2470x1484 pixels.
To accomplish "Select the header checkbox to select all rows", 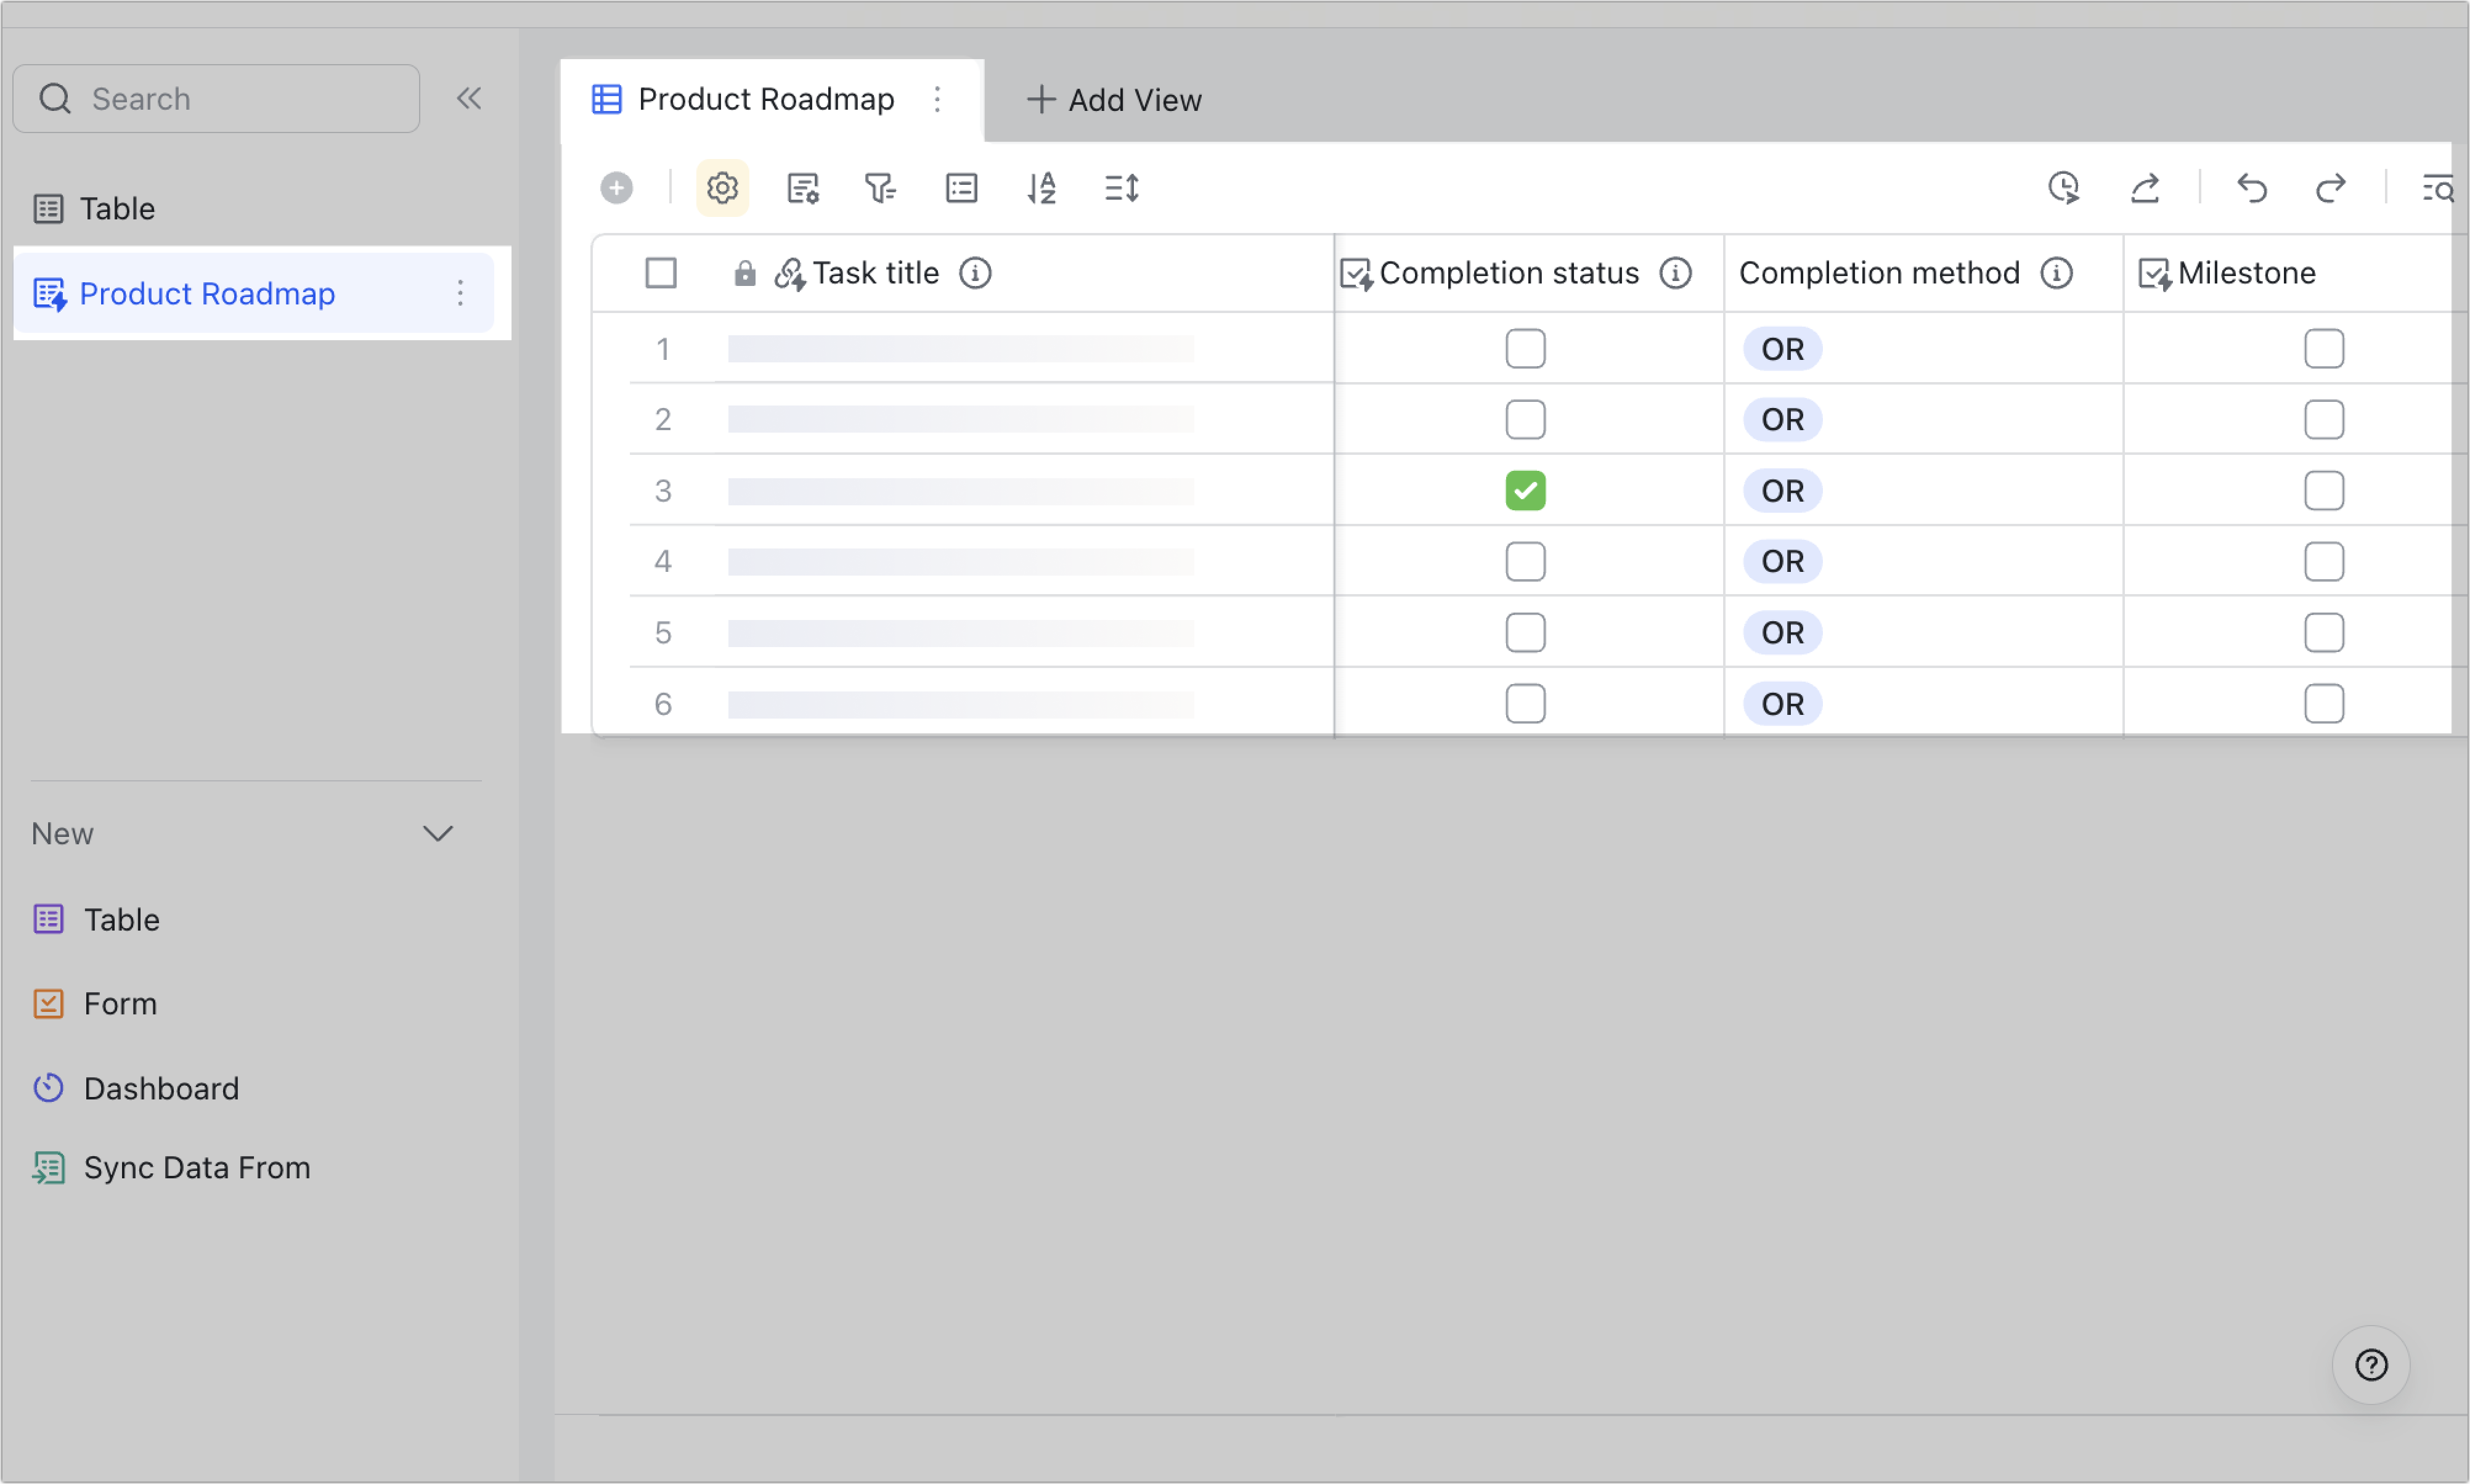I will [661, 272].
